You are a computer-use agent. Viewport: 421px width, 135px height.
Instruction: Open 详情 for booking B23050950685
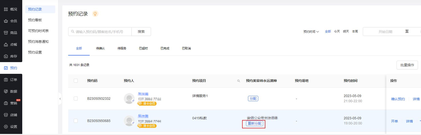[409, 121]
